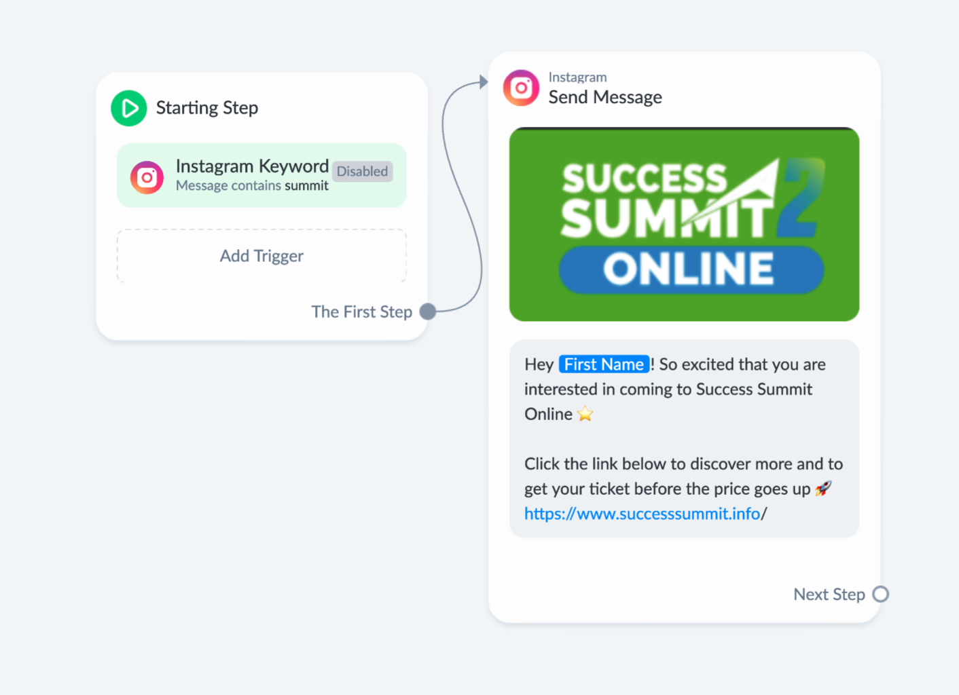Image resolution: width=959 pixels, height=695 pixels.
Task: Toggle the Disabled badge on keyword trigger
Action: [363, 172]
